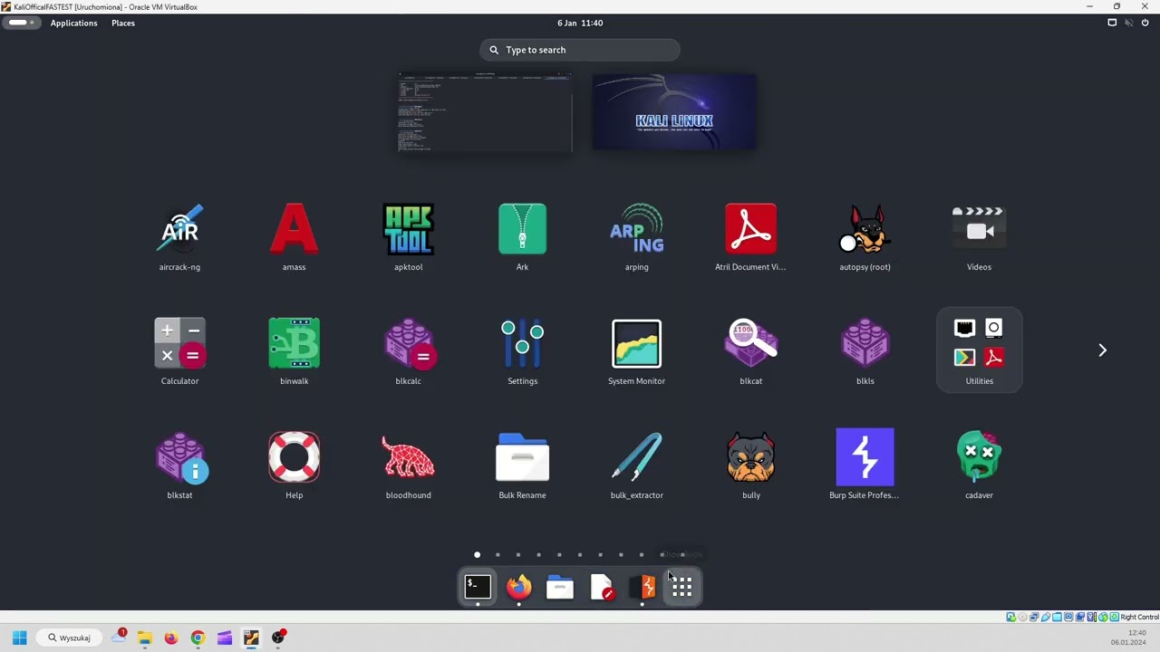The height and width of the screenshot is (652, 1160).
Task: Open Bulk Rename
Action: (x=522, y=465)
